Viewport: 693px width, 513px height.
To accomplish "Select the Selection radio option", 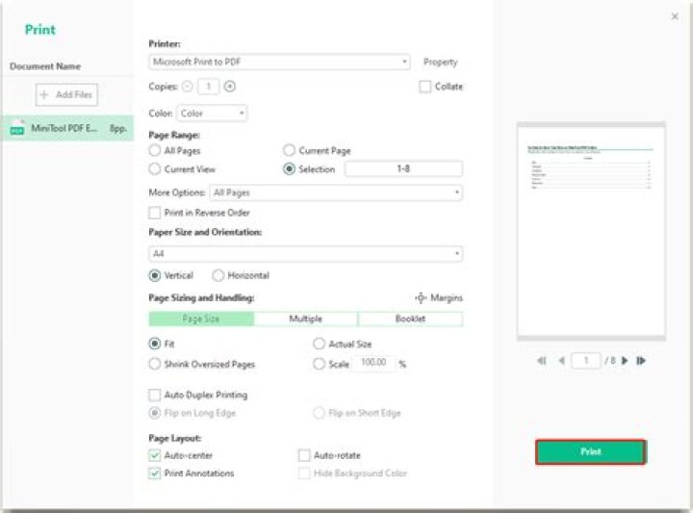I will point(289,169).
